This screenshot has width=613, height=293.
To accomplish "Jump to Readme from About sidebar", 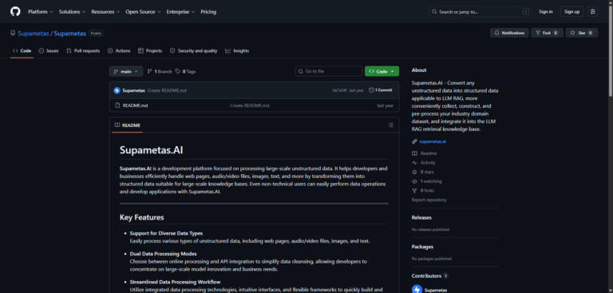I will (x=428, y=153).
